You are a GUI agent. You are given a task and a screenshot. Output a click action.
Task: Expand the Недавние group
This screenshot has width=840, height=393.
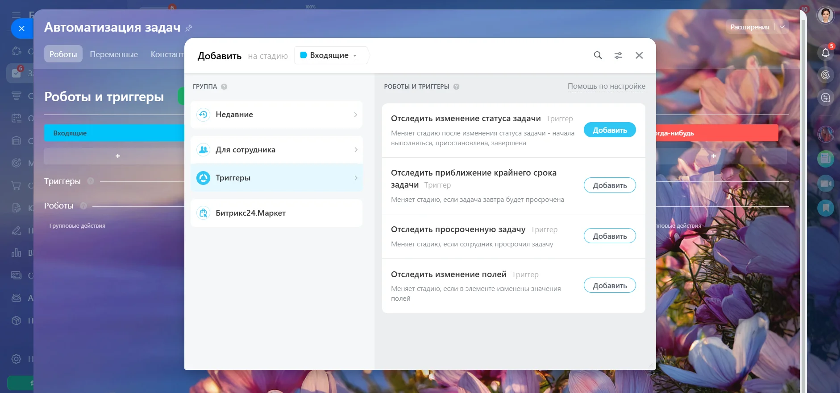click(x=276, y=115)
